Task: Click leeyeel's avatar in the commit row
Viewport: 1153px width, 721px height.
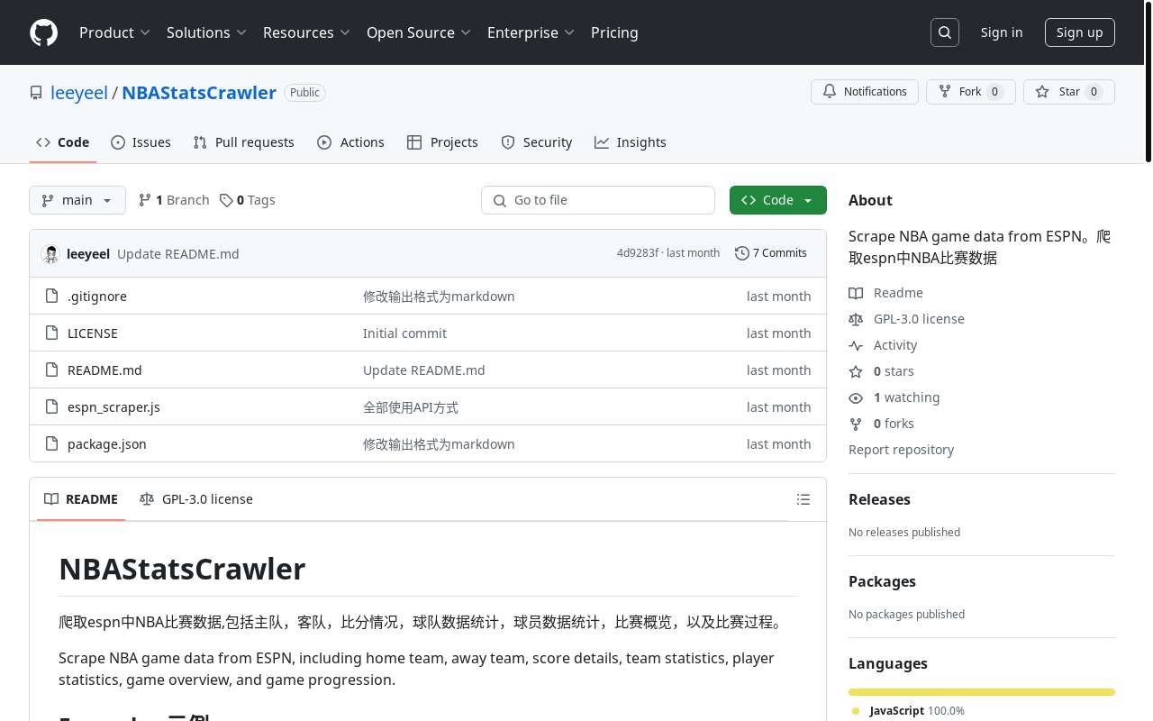Action: (x=50, y=254)
